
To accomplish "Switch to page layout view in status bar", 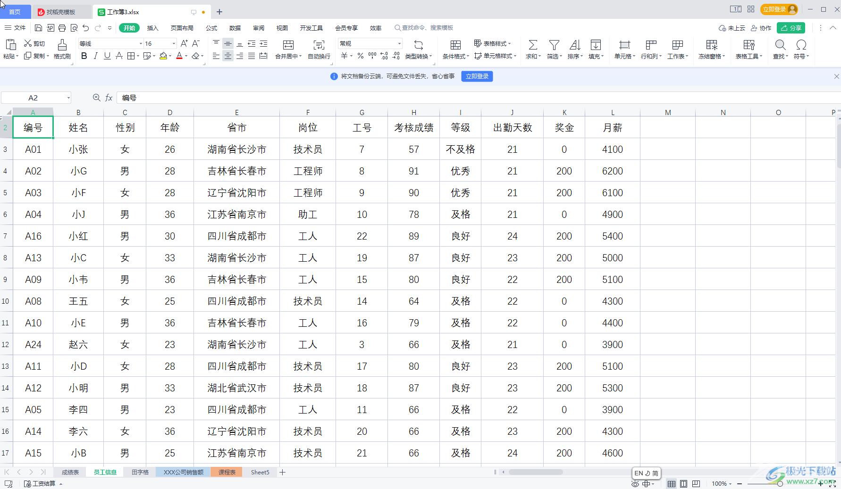I will pyautogui.click(x=683, y=484).
